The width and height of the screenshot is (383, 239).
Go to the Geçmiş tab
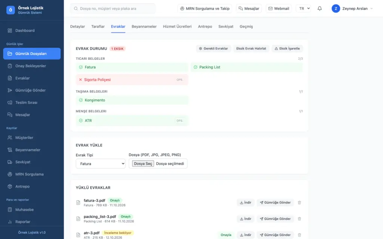coord(246,27)
